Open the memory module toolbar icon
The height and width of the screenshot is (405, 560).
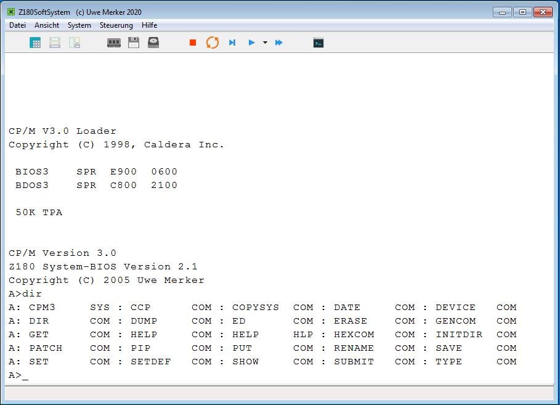(114, 43)
